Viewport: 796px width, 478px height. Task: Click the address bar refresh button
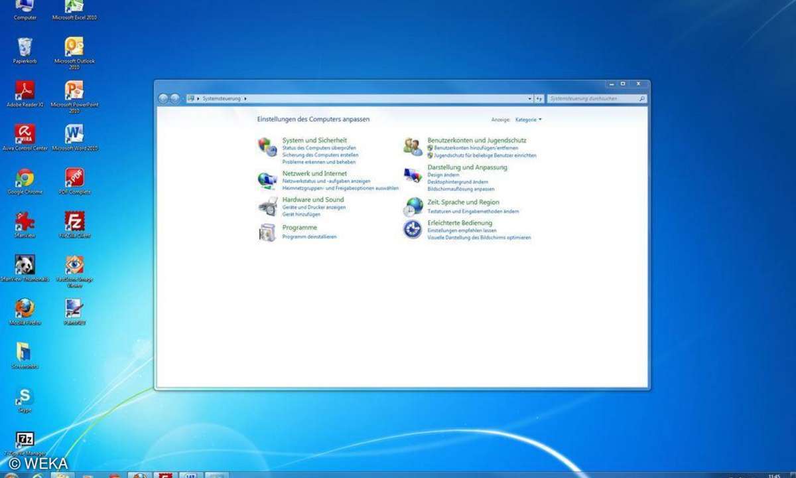[539, 98]
